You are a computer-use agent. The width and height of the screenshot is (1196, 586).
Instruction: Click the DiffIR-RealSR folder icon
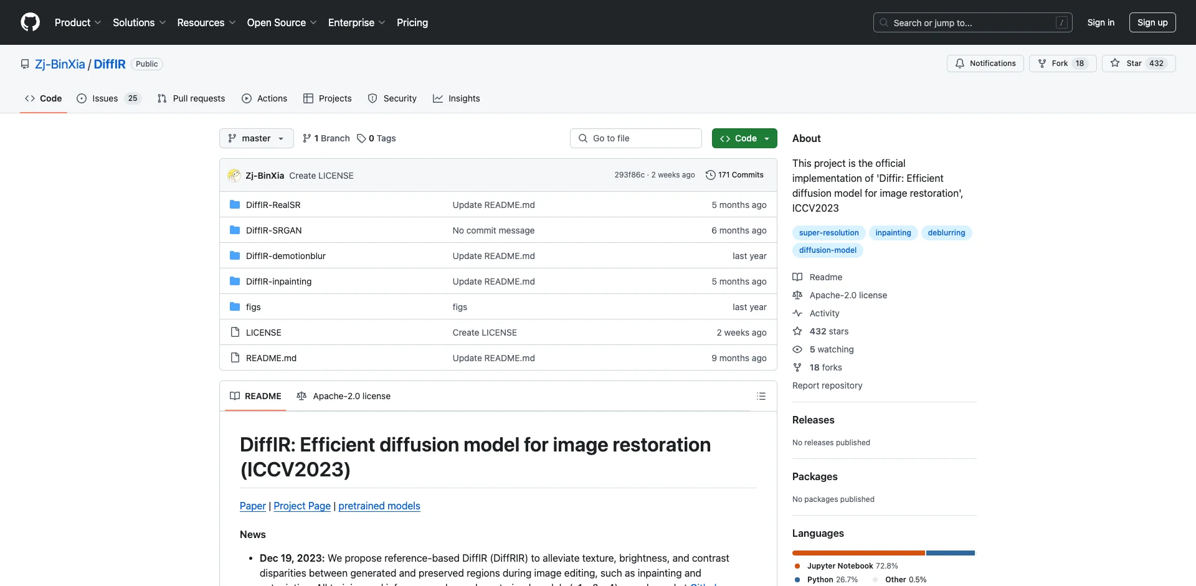235,205
